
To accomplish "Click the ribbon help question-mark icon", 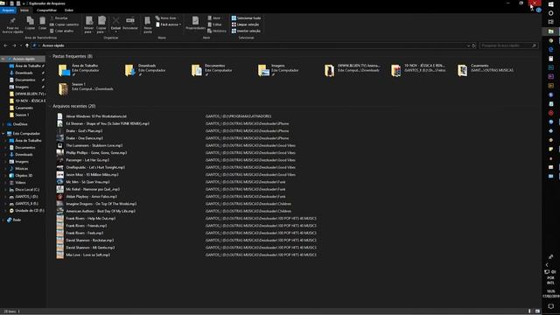I will [539, 10].
